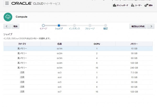Click the 240 GB memory cell
The width and height of the screenshot is (157, 107).
[x=134, y=68]
